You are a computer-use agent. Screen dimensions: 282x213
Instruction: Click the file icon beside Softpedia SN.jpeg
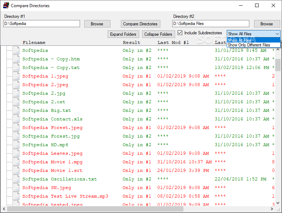click(16, 188)
